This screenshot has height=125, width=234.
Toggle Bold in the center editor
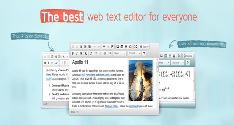tap(73, 53)
